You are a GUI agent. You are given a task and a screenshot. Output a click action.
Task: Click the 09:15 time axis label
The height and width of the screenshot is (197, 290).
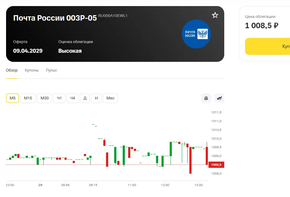tap(93, 185)
